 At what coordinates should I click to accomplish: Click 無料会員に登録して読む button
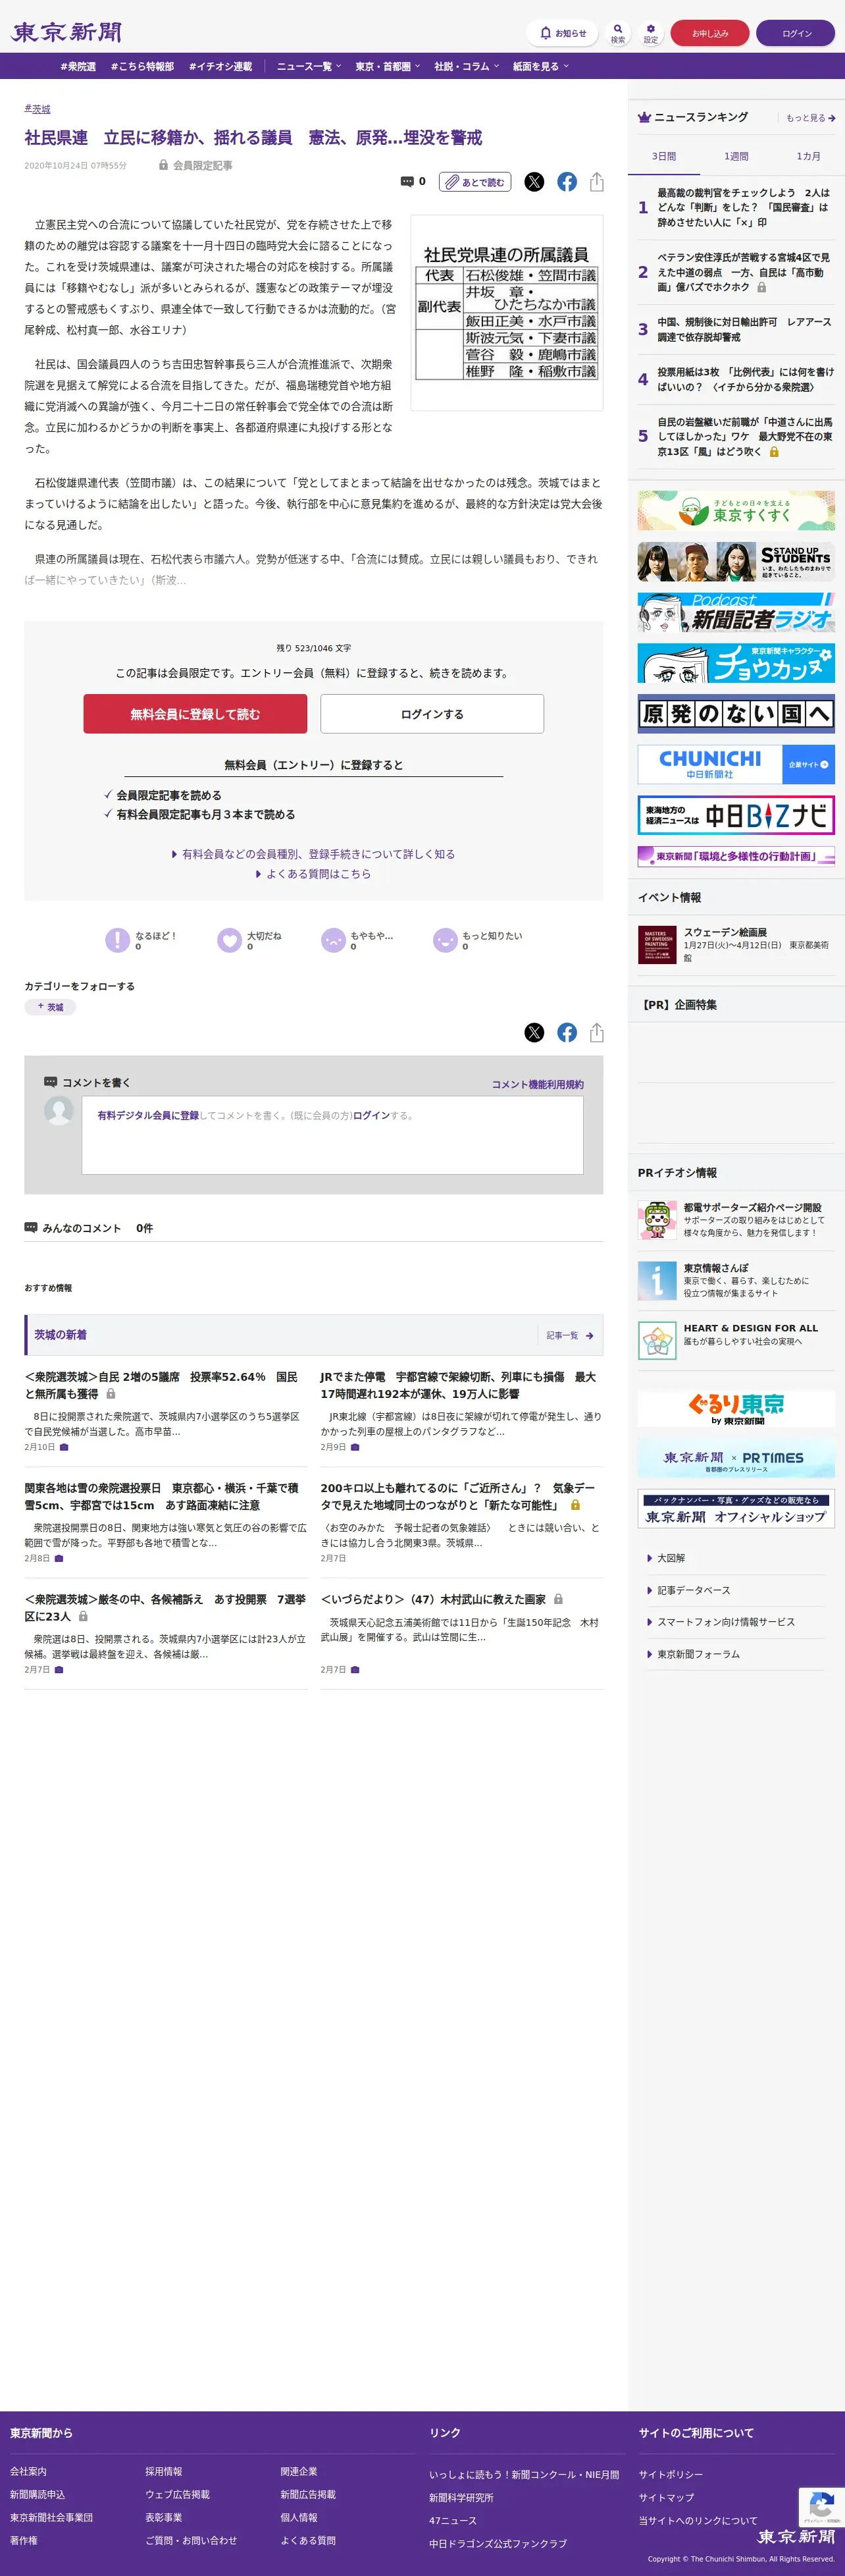click(195, 714)
